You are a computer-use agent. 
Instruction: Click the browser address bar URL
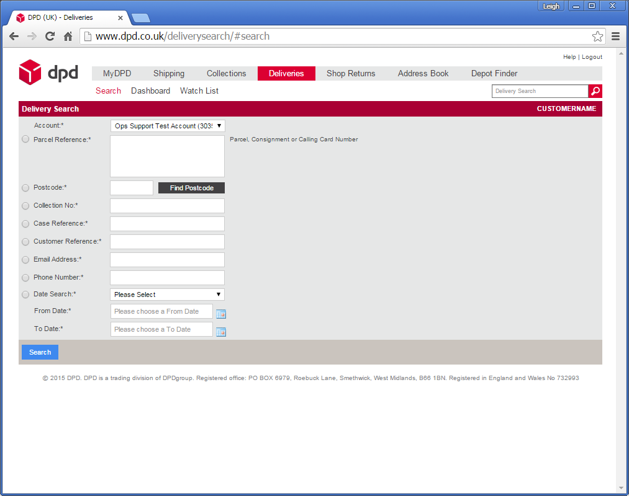coord(183,37)
